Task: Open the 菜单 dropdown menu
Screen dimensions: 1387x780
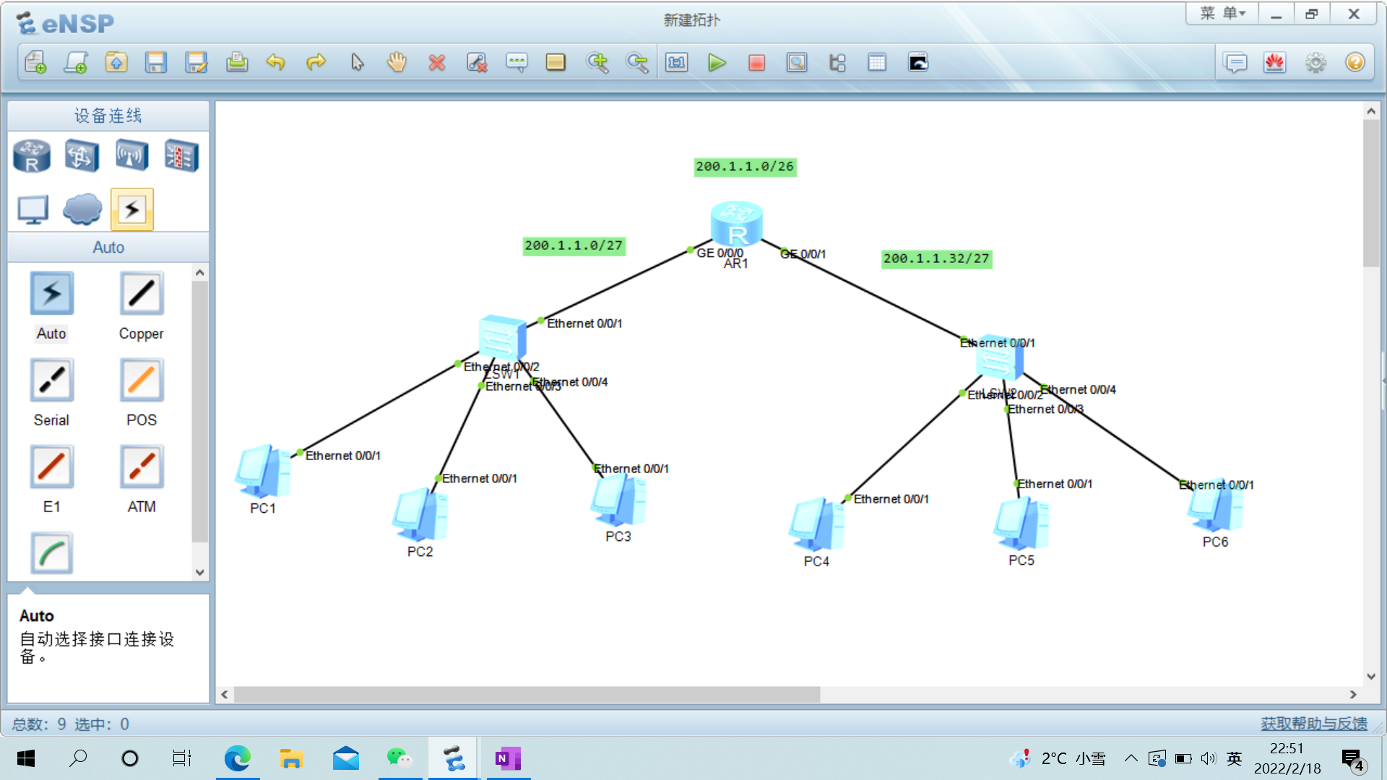Action: (x=1222, y=14)
